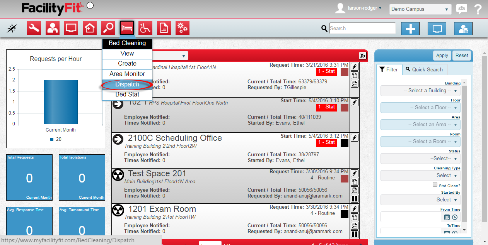Screen dimensions: 488x245
Task: Click the magnifying glass inspection toolbar icon
Action: tap(108, 28)
